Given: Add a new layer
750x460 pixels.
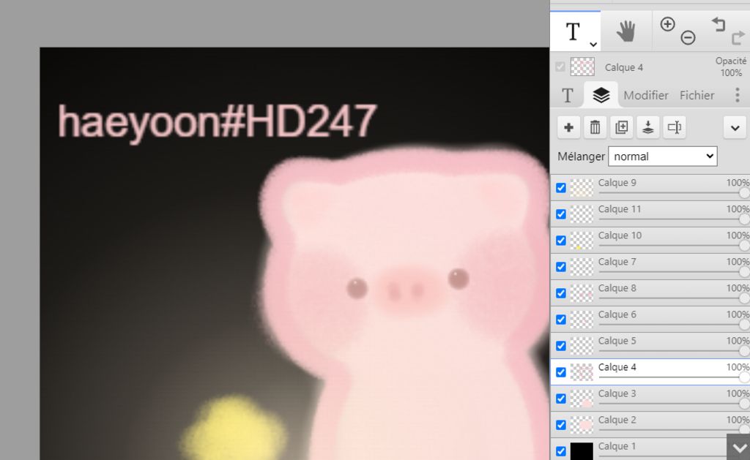Looking at the screenshot, I should [568, 127].
